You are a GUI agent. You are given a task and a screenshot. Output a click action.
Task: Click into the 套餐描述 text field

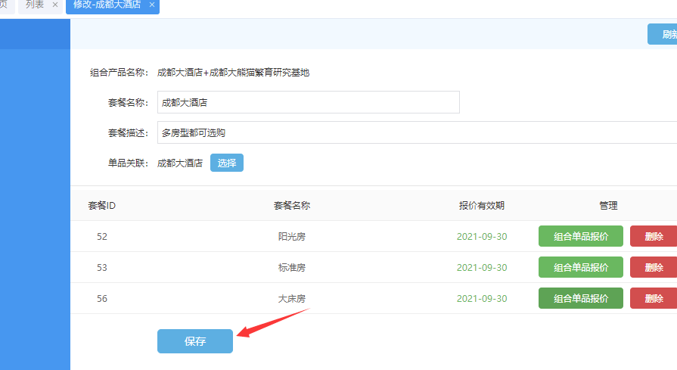[x=416, y=132]
